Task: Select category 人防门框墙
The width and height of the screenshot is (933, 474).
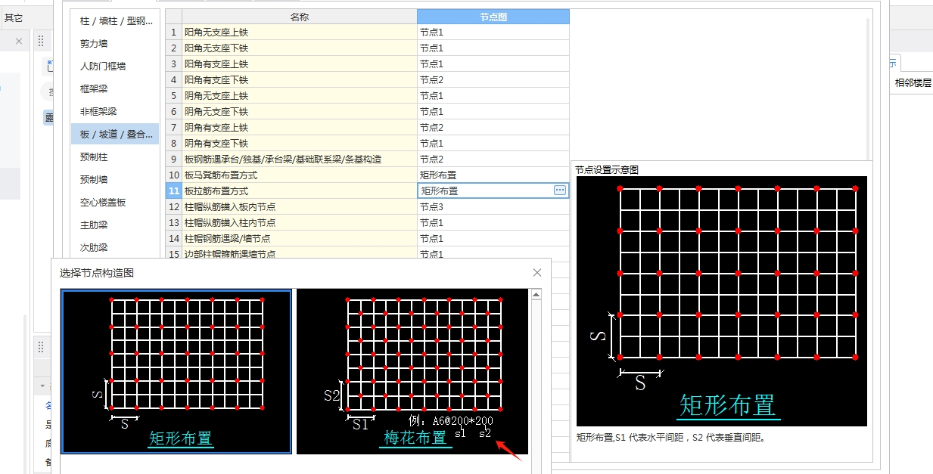Action: pos(116,67)
